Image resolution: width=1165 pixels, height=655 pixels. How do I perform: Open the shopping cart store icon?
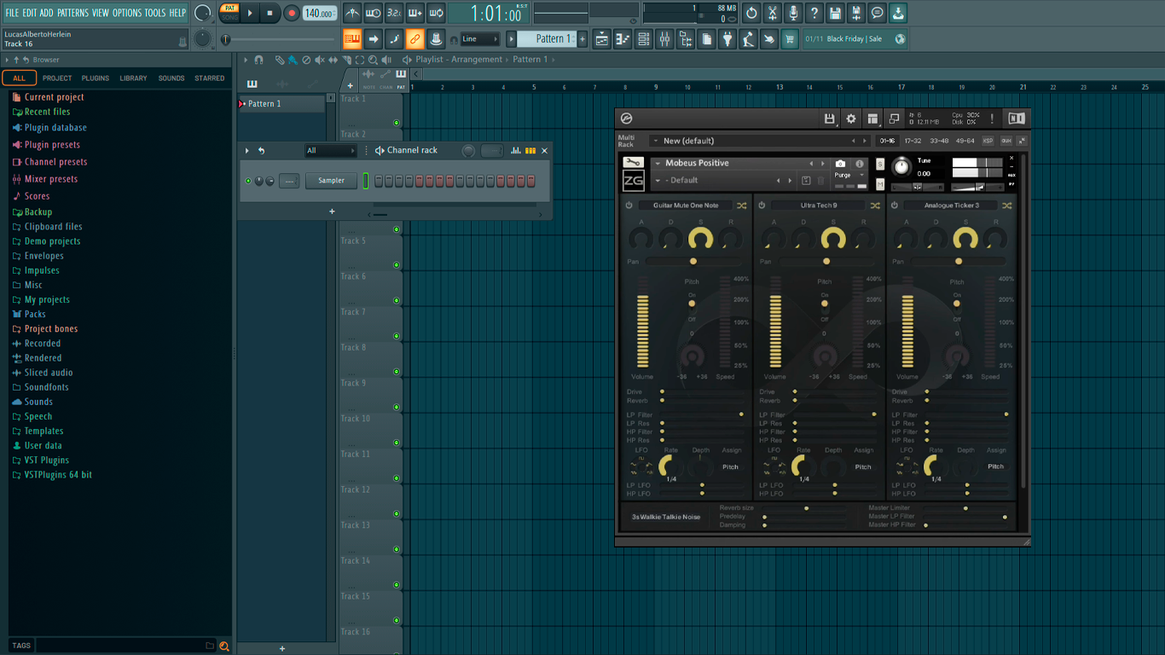click(x=790, y=38)
